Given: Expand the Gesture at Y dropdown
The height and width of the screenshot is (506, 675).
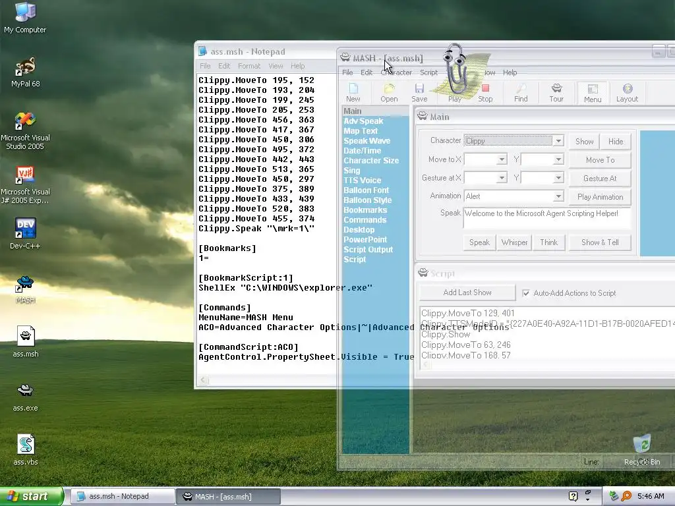Looking at the screenshot, I should [558, 178].
